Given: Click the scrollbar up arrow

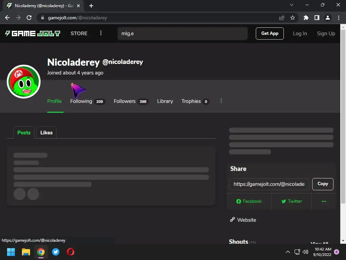Looking at the screenshot, I should point(343,27).
